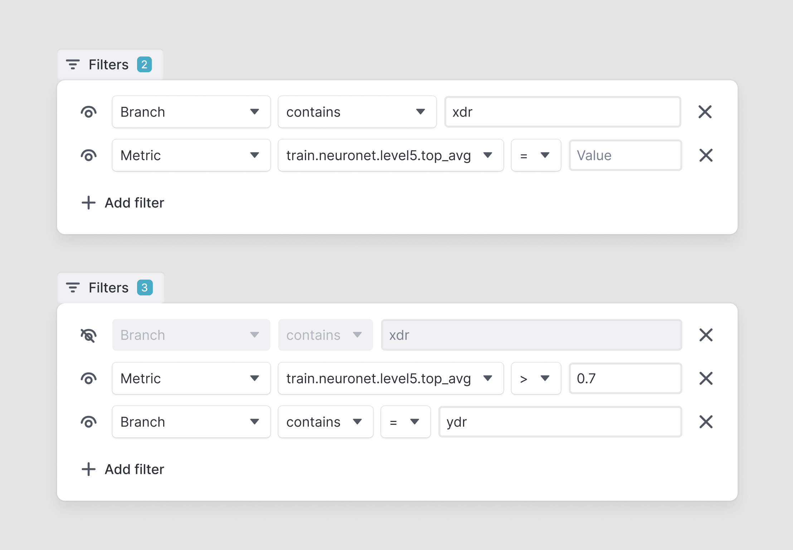This screenshot has width=793, height=550.
Task: Click Add filter in the top panel
Action: (x=134, y=203)
